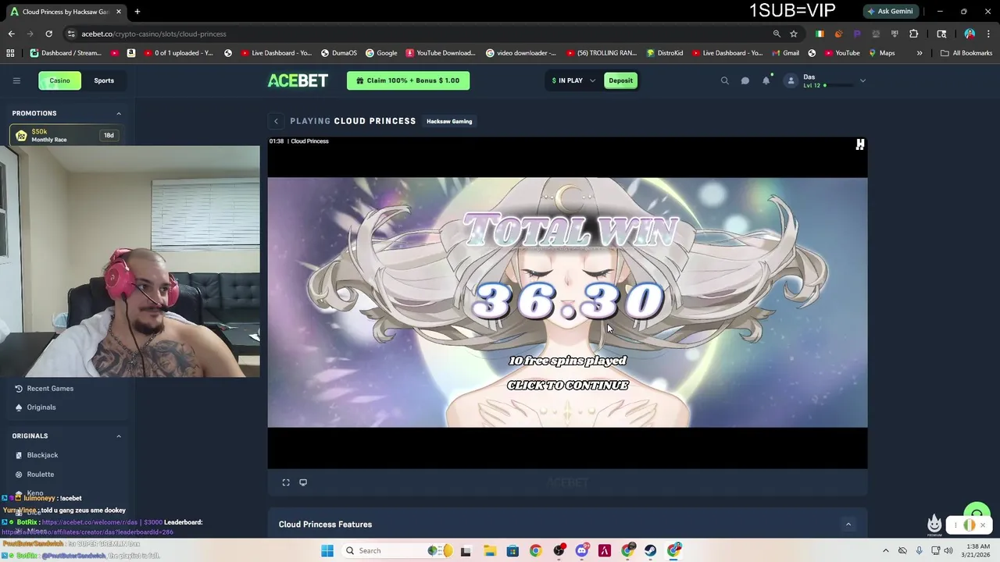Open Blackjack from Originals list

(42, 455)
